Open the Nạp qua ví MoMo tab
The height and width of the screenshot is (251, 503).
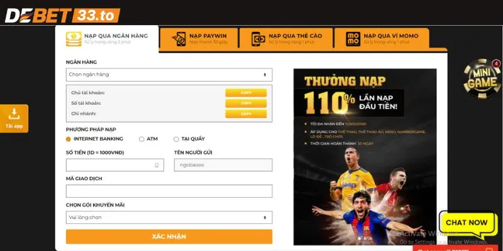[382, 38]
